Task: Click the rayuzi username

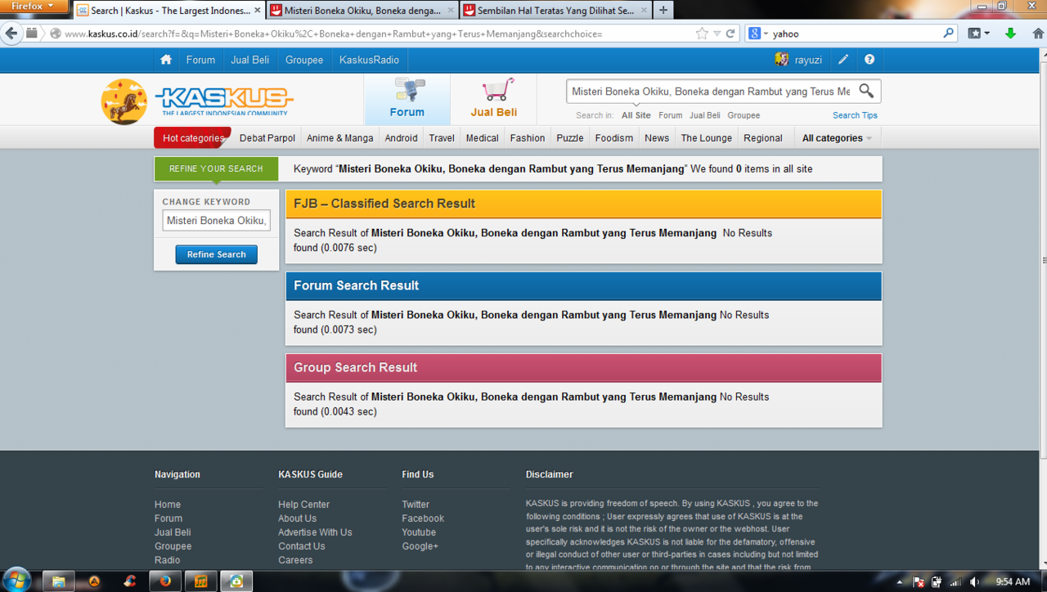Action: 808,60
